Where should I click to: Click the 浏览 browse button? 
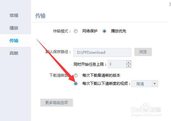click(x=143, y=52)
